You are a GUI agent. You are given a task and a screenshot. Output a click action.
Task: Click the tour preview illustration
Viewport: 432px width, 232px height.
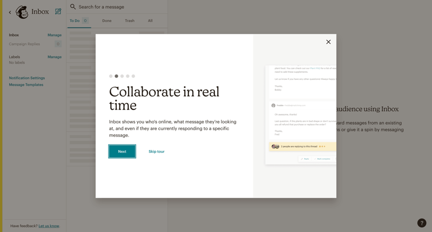pos(301,115)
